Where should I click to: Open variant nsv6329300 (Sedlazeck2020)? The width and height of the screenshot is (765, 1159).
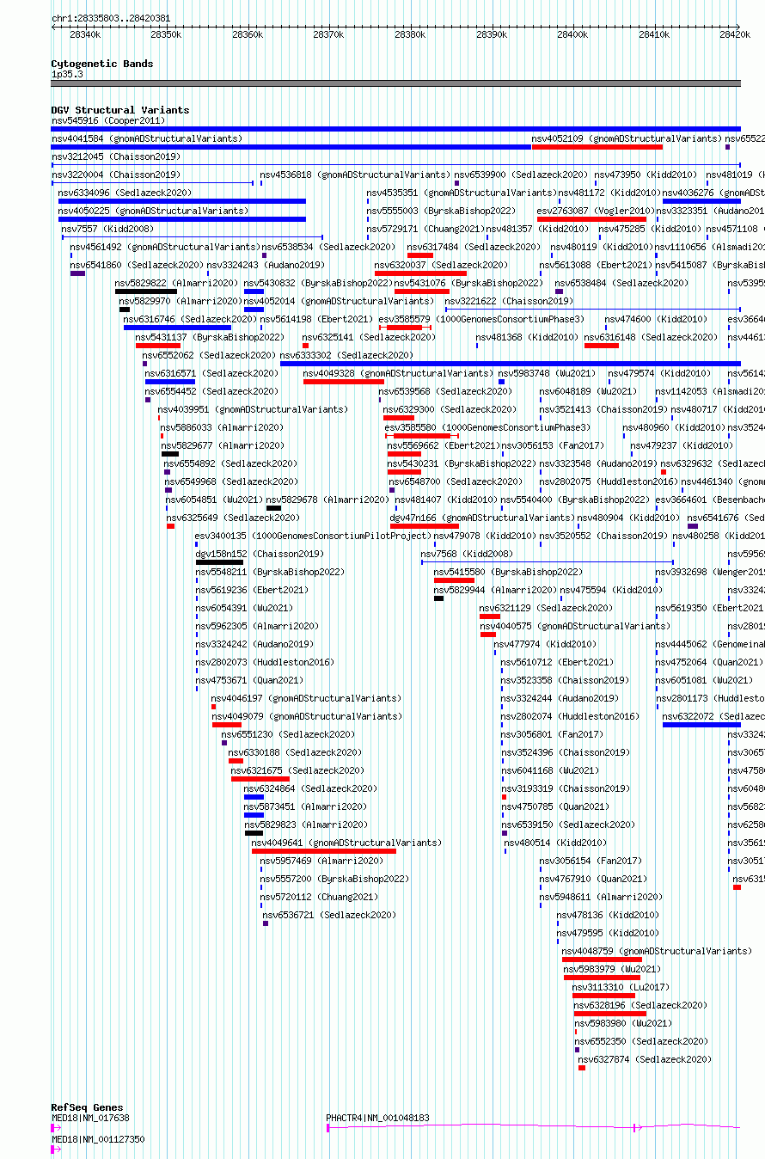click(x=450, y=409)
